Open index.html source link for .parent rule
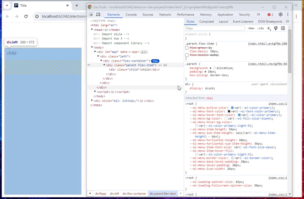304x199 pixels. 267,64
